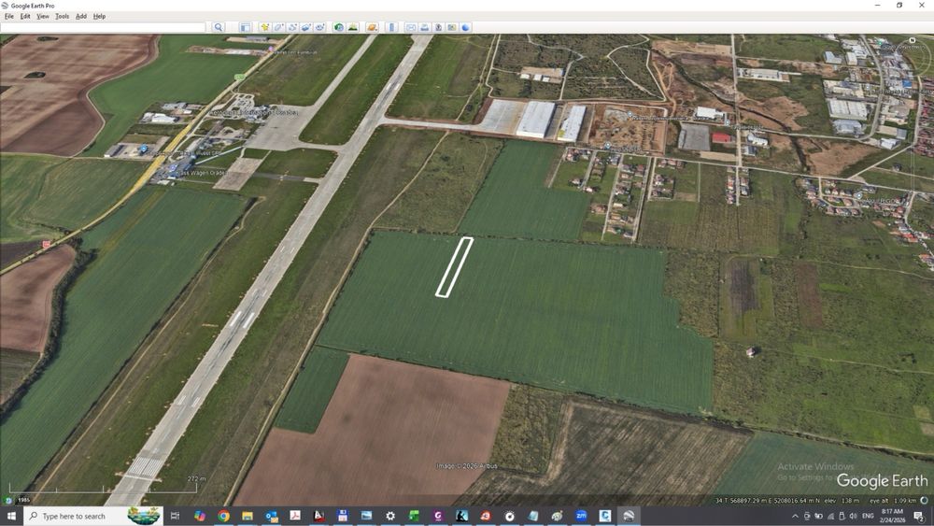This screenshot has width=934, height=526.
Task: Click the search magnifier button
Action: pos(218,27)
